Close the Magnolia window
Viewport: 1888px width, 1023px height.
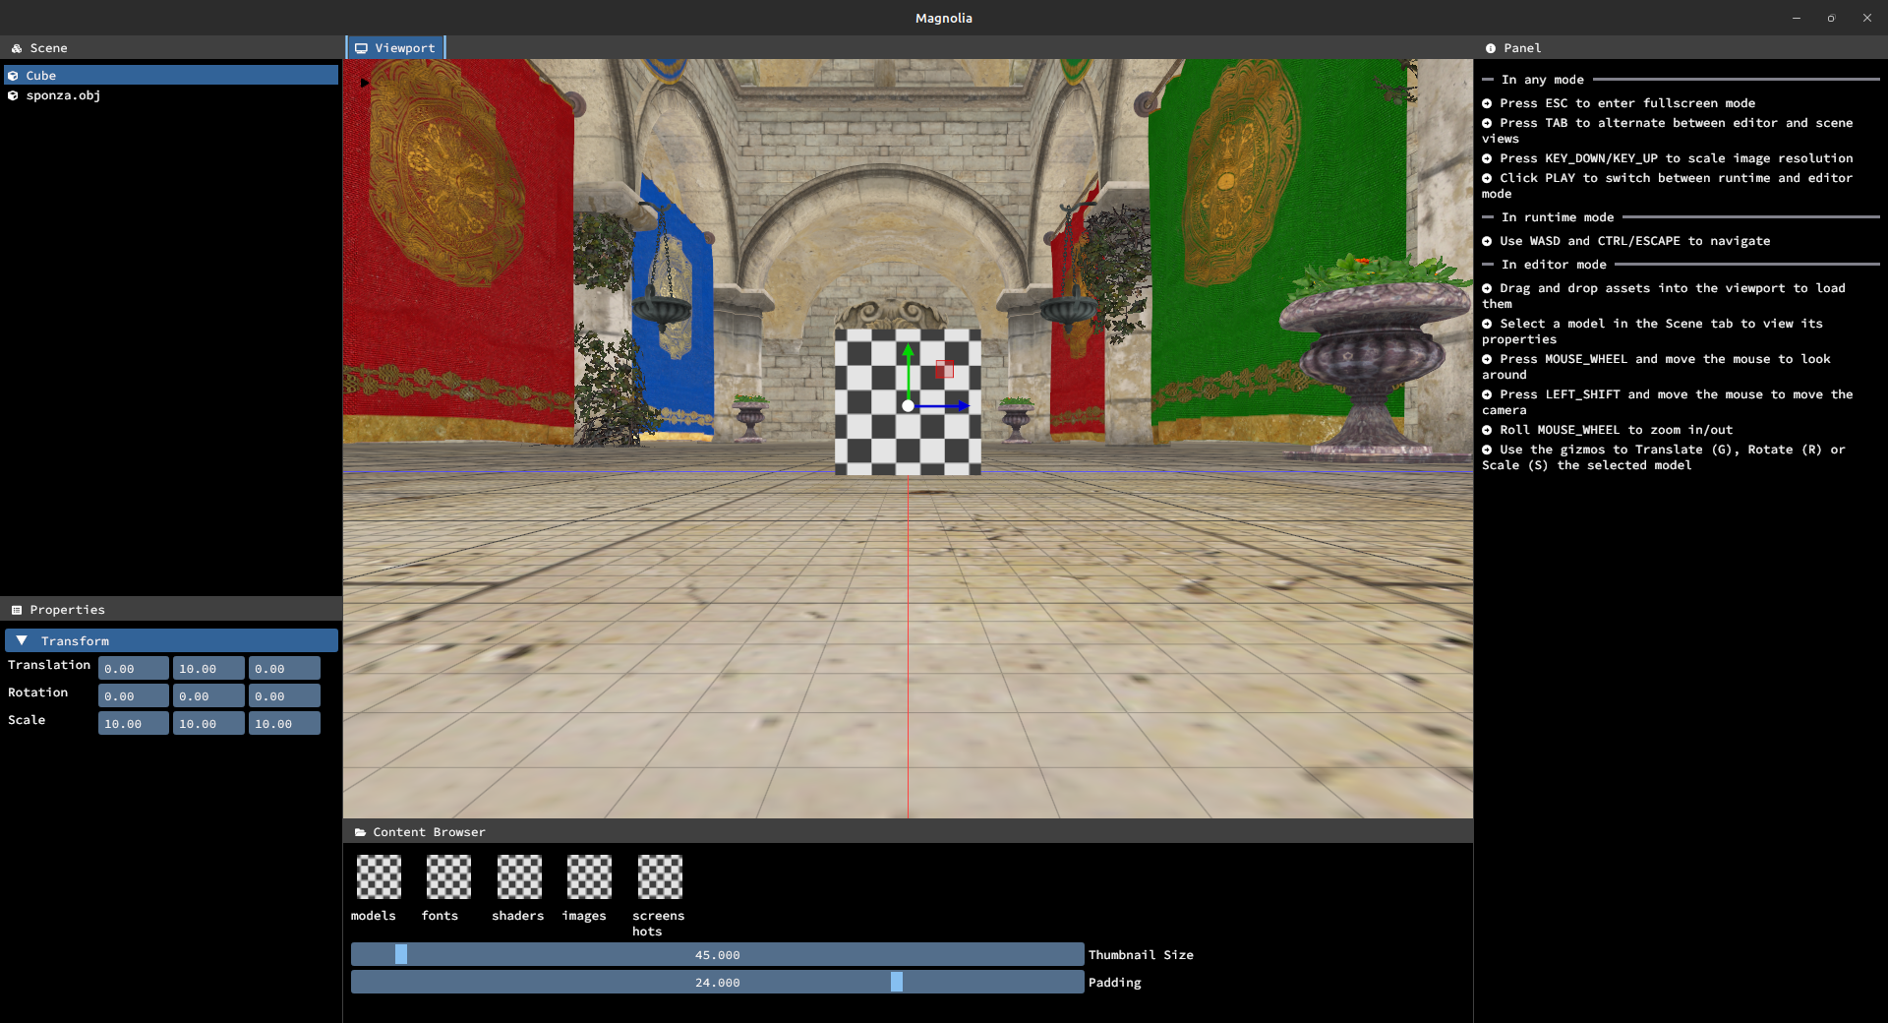(x=1866, y=18)
